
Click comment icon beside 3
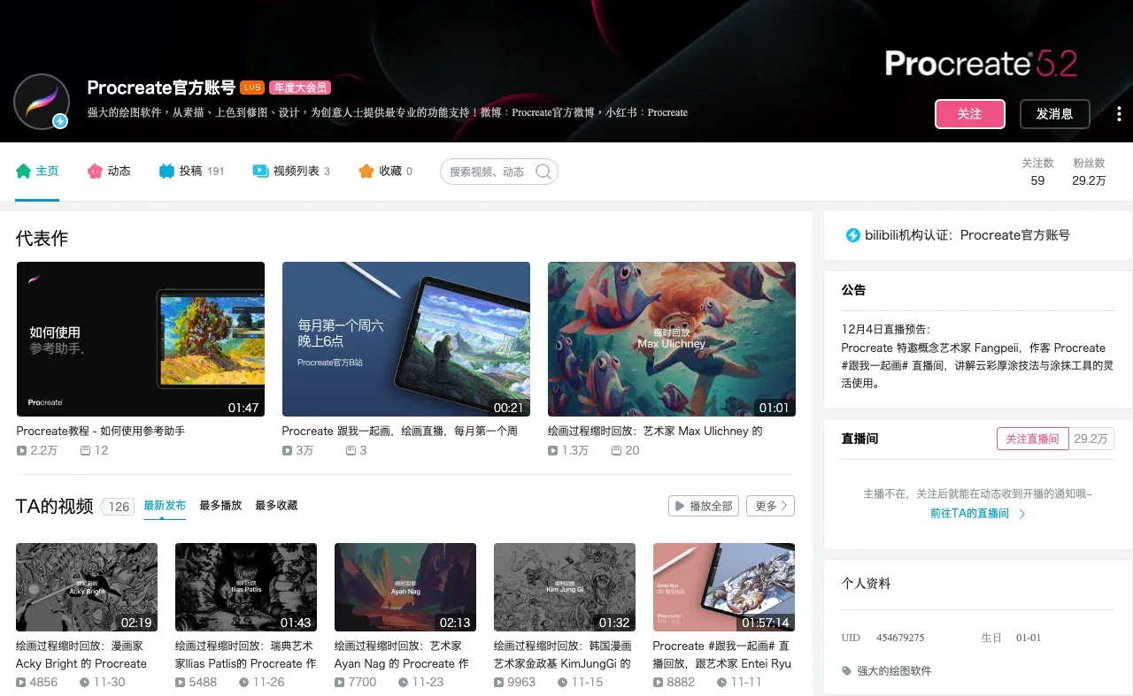351,450
